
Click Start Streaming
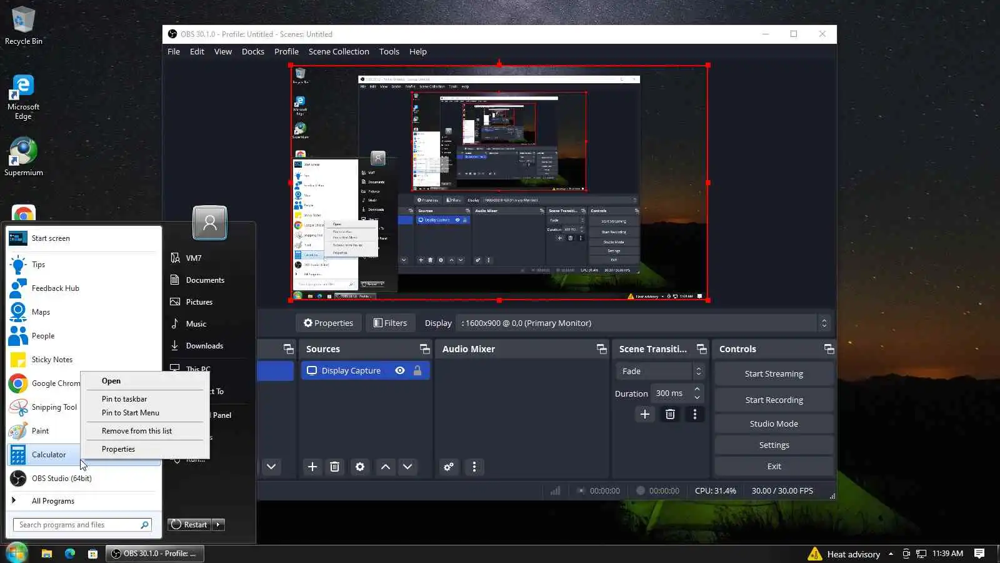(x=774, y=373)
